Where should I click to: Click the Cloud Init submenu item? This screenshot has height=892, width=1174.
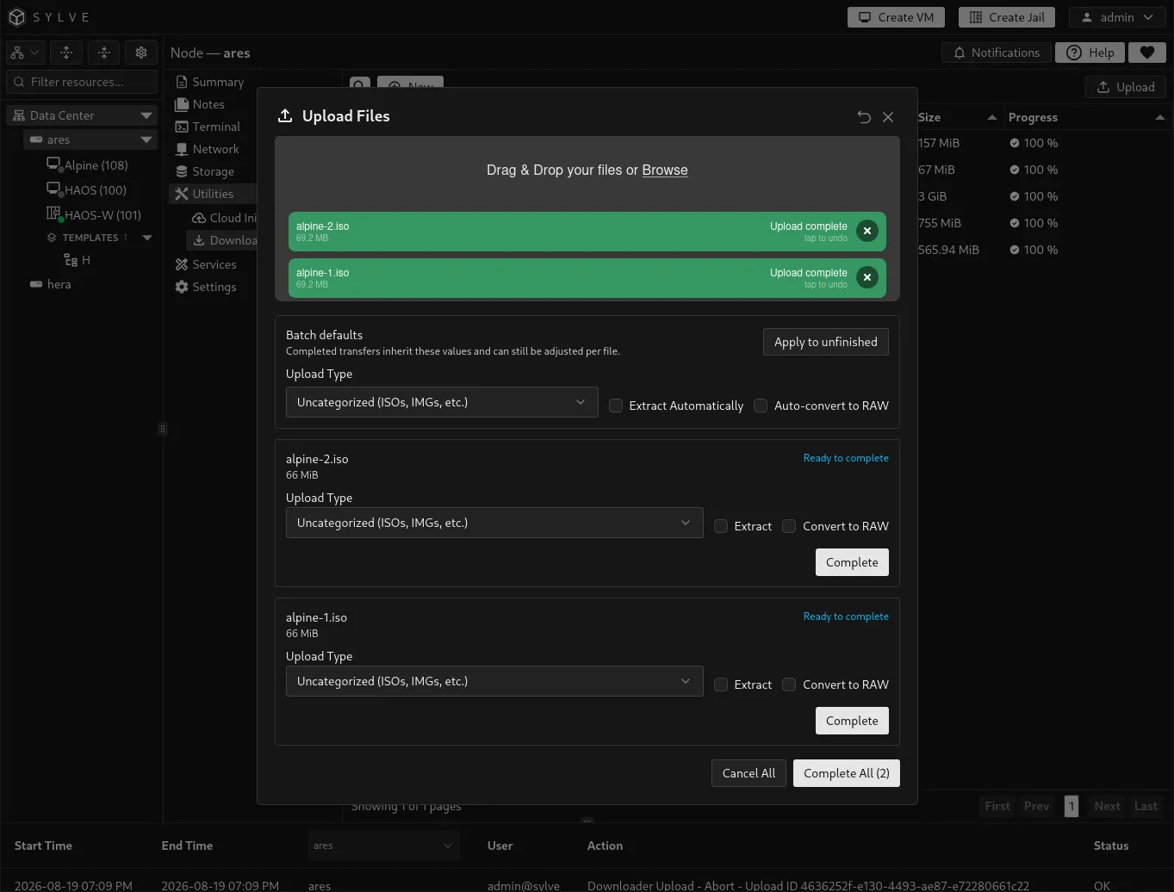pyautogui.click(x=224, y=218)
